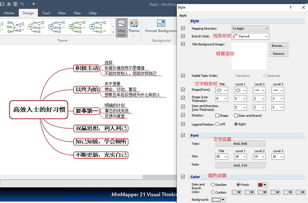Select Fixed stem color option

(x=238, y=185)
